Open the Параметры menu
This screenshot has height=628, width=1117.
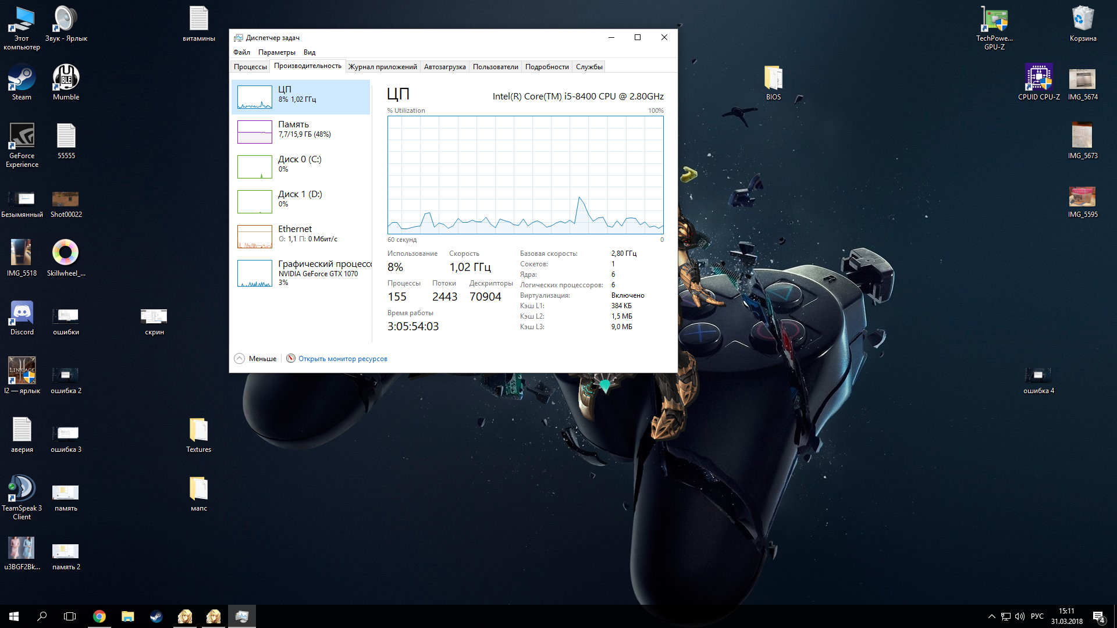(x=277, y=52)
